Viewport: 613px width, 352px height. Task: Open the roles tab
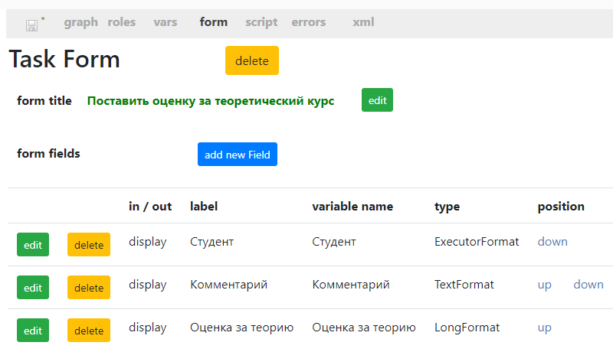122,22
